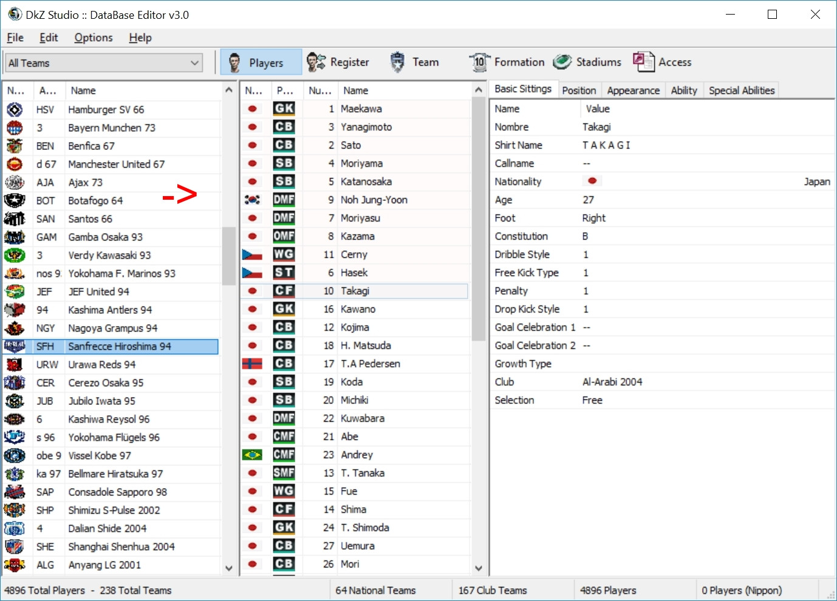
Task: Click the Santos 66 crest icon
Action: [x=15, y=219]
